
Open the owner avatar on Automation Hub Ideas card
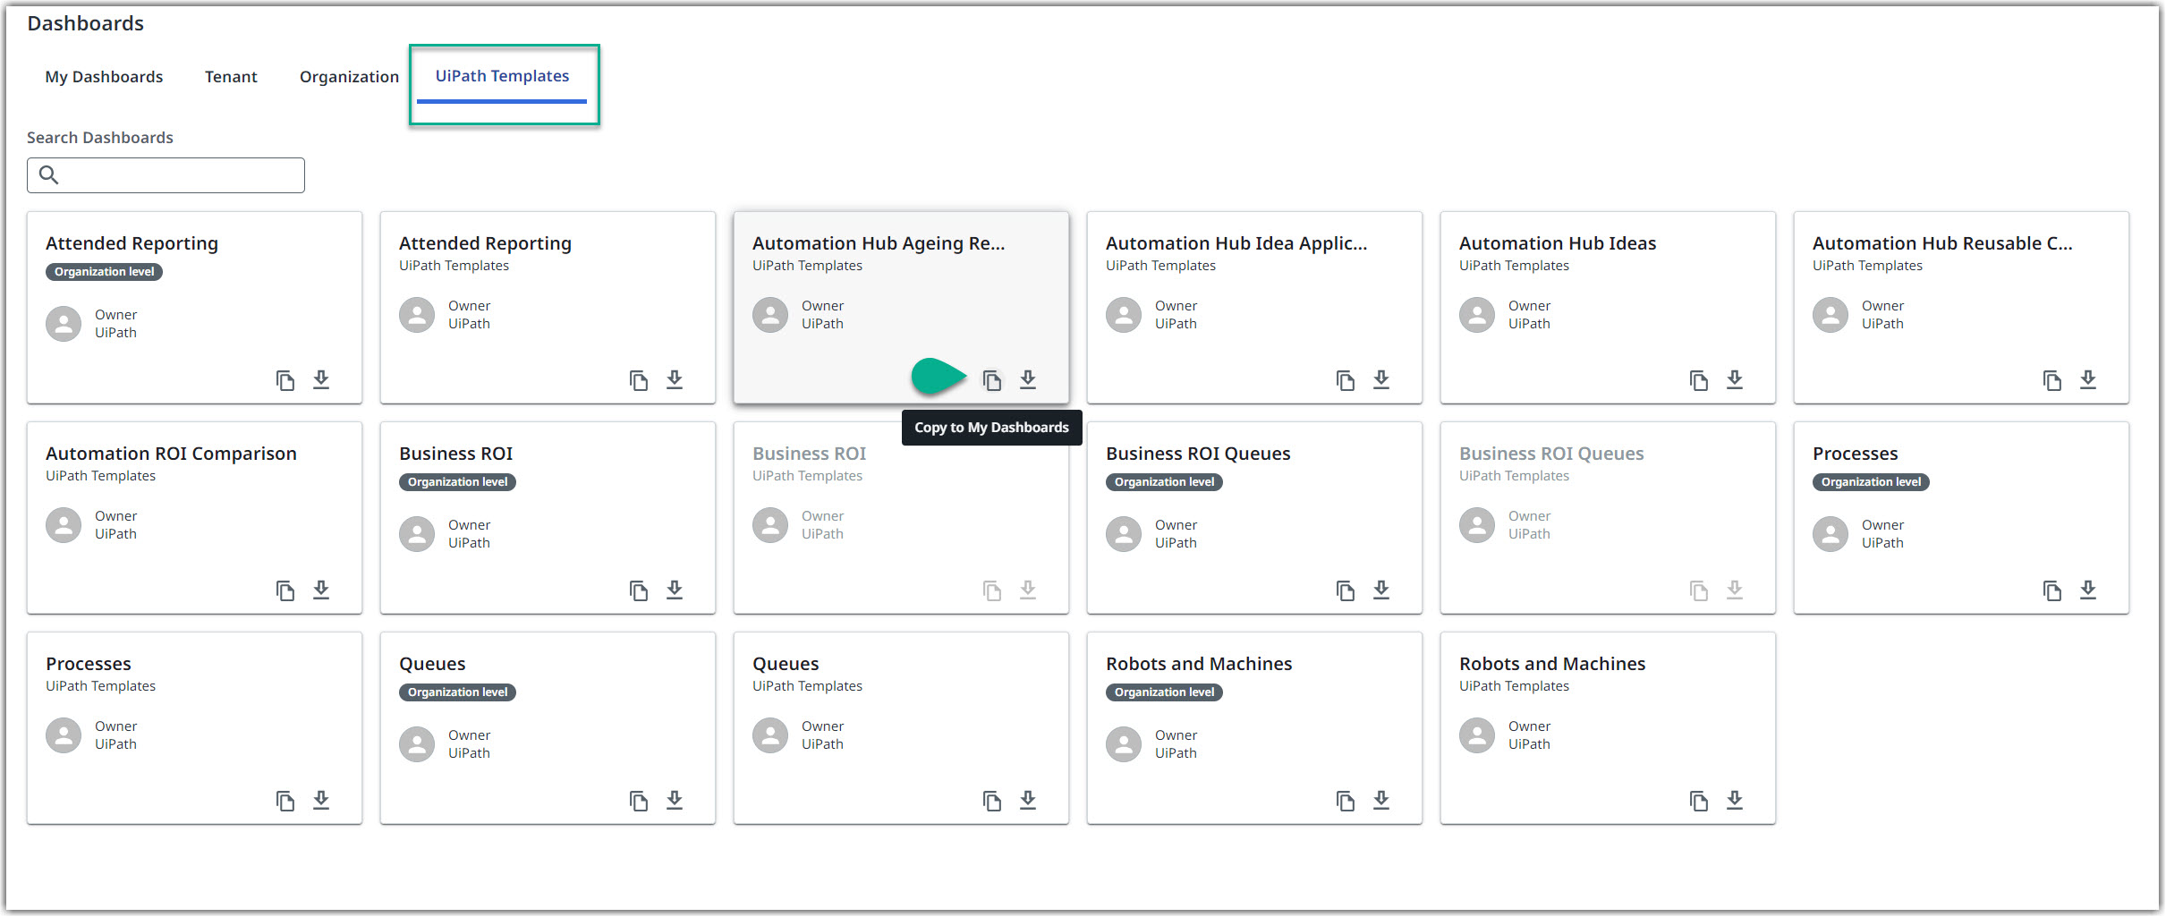coord(1476,315)
